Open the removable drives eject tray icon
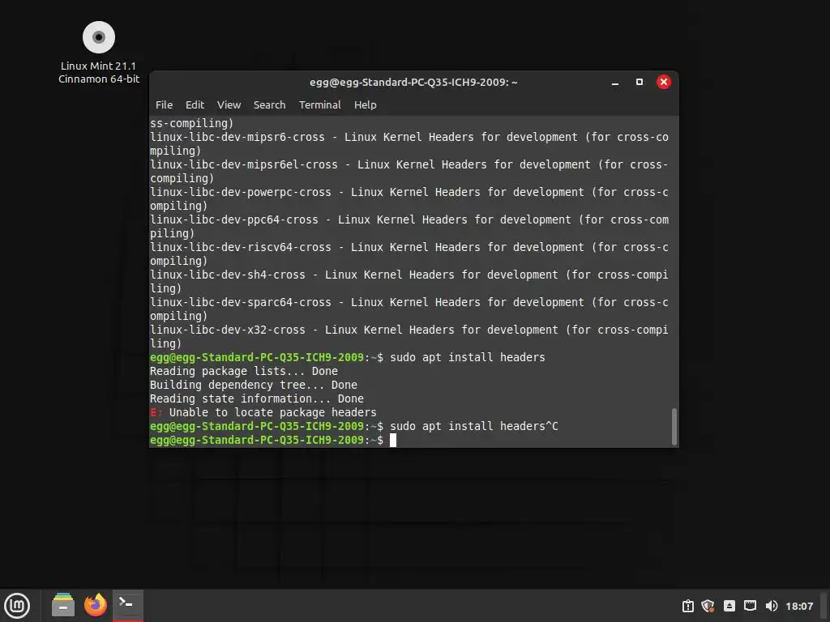 [x=729, y=606]
